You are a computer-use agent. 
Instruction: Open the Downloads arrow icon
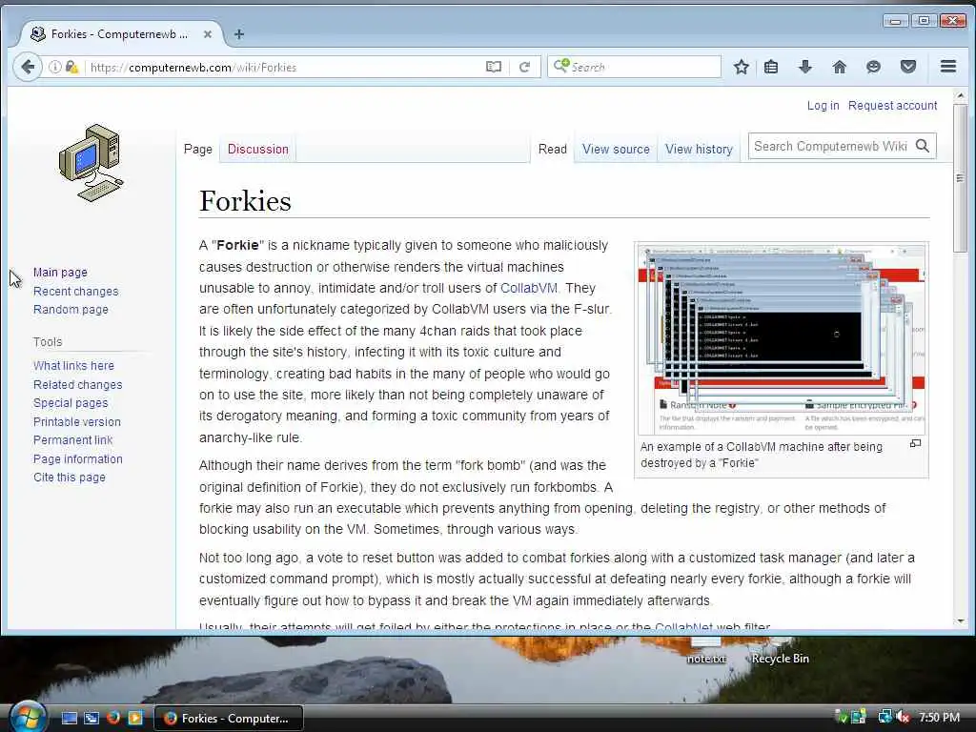805,67
